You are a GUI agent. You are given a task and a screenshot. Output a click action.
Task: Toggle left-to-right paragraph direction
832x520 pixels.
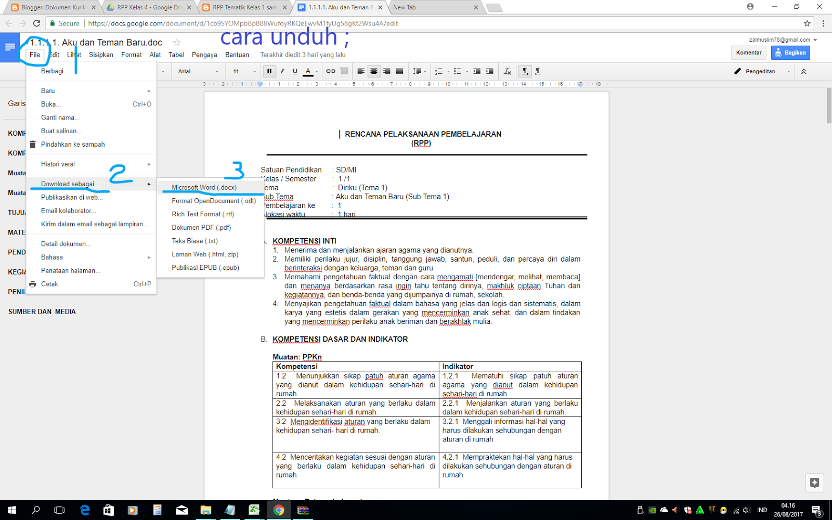click(x=525, y=71)
